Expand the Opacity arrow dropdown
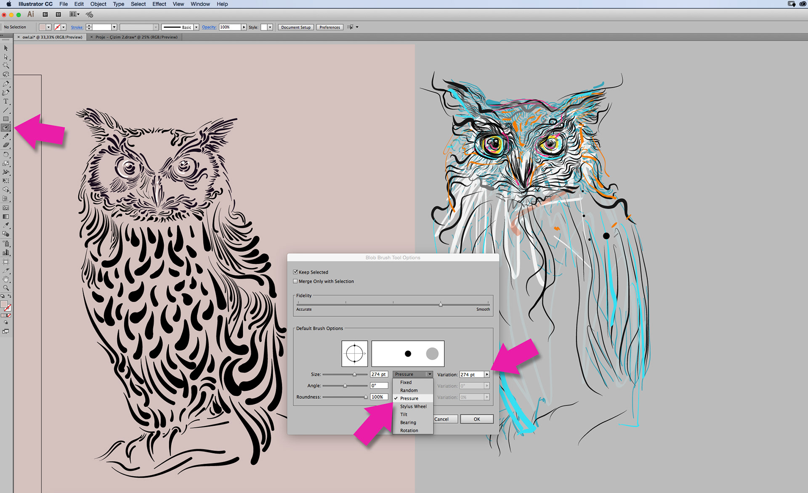 point(244,27)
